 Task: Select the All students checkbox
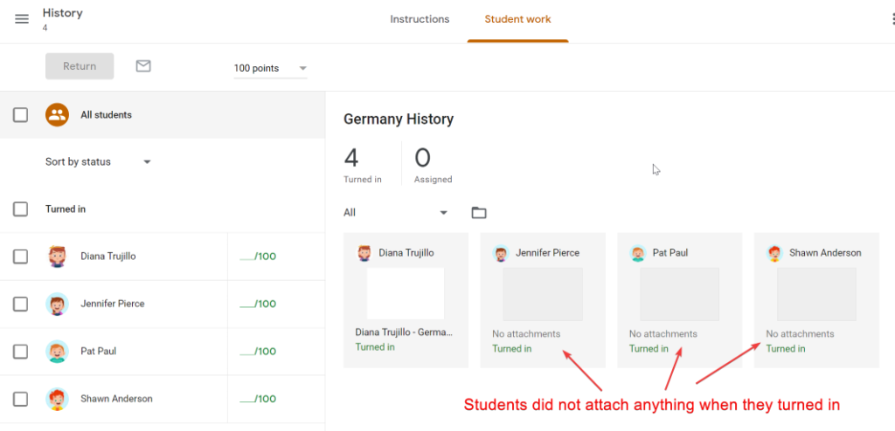(21, 114)
